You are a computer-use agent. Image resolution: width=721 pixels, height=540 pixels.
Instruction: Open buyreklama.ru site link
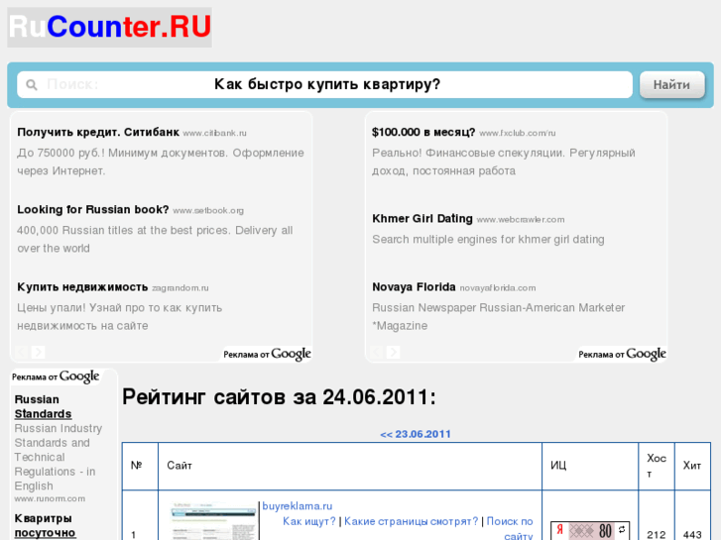coord(298,506)
